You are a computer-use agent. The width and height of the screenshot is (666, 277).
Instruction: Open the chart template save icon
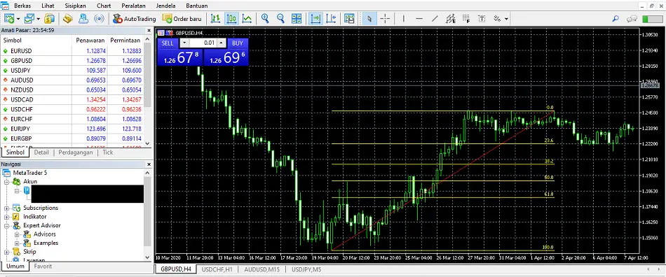point(350,19)
